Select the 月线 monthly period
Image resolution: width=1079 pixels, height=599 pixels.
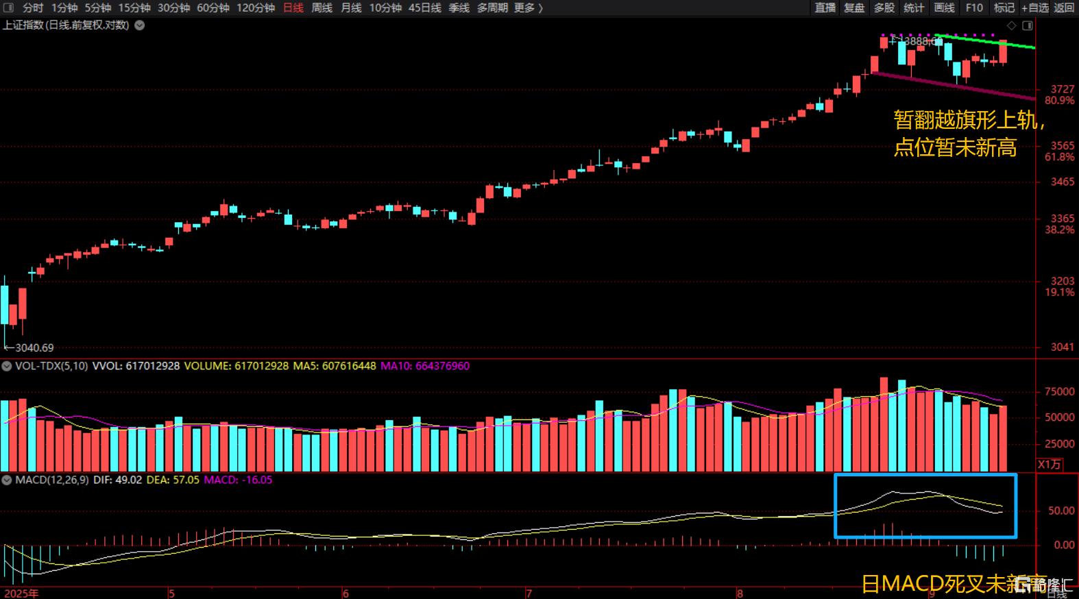click(x=351, y=8)
